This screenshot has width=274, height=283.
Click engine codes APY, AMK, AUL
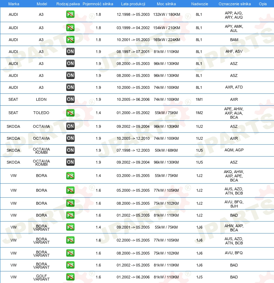(x=234, y=28)
